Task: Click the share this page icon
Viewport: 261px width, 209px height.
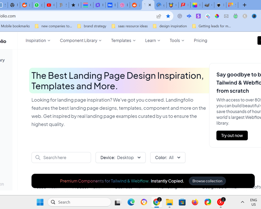Action: (x=159, y=16)
